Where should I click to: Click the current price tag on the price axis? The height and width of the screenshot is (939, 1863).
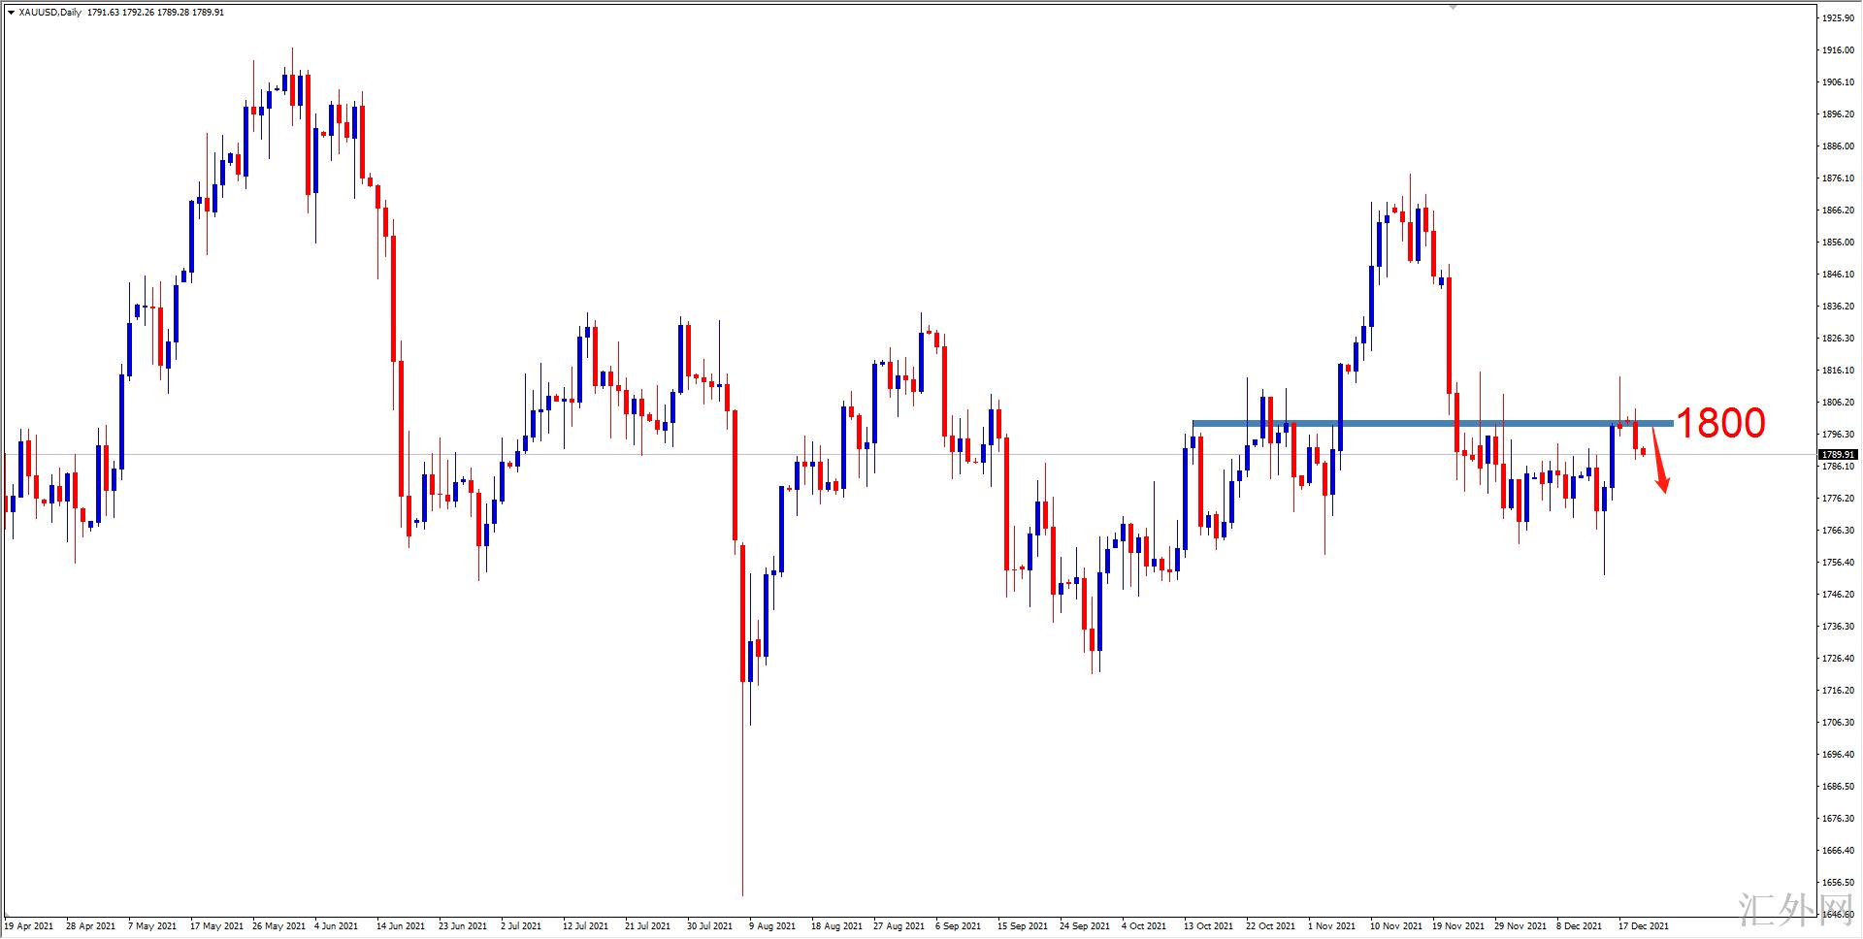pyautogui.click(x=1838, y=454)
